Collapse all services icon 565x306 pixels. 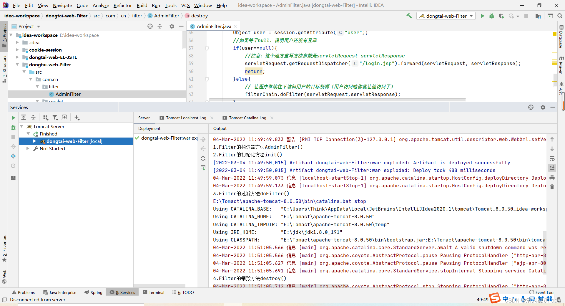coord(33,118)
